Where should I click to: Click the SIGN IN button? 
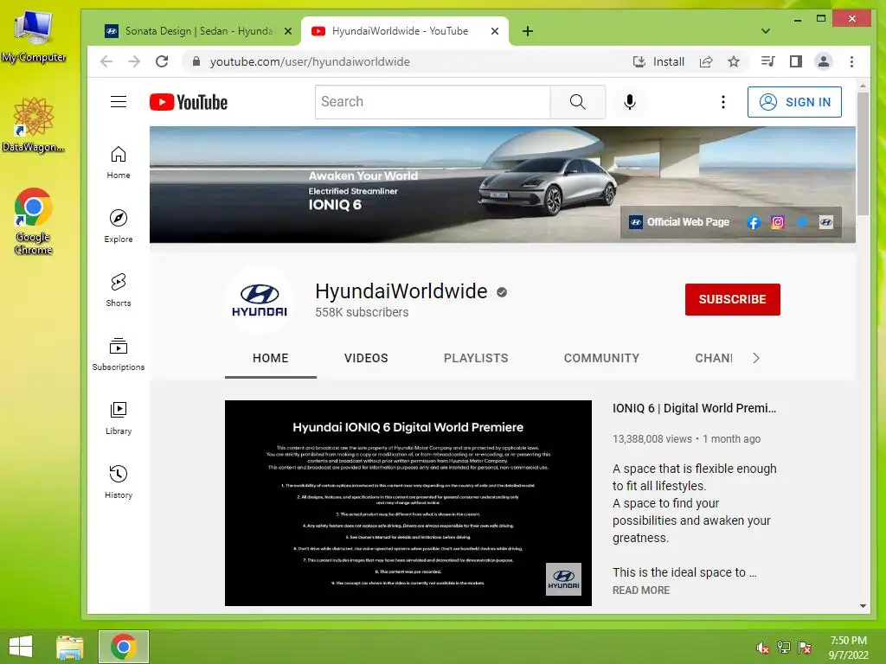click(794, 102)
